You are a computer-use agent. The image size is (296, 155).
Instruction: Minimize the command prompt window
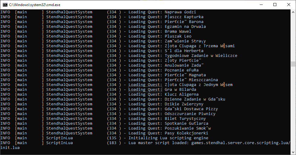tap(261, 5)
